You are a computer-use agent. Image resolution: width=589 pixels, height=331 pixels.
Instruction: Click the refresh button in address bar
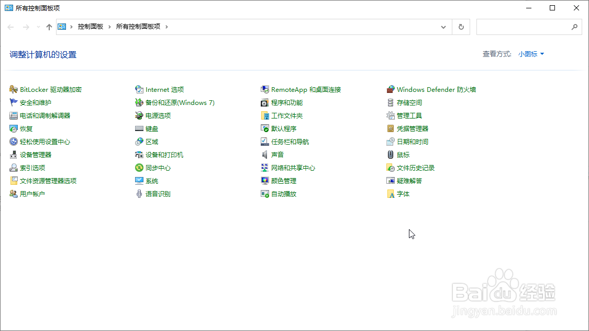[x=461, y=27]
